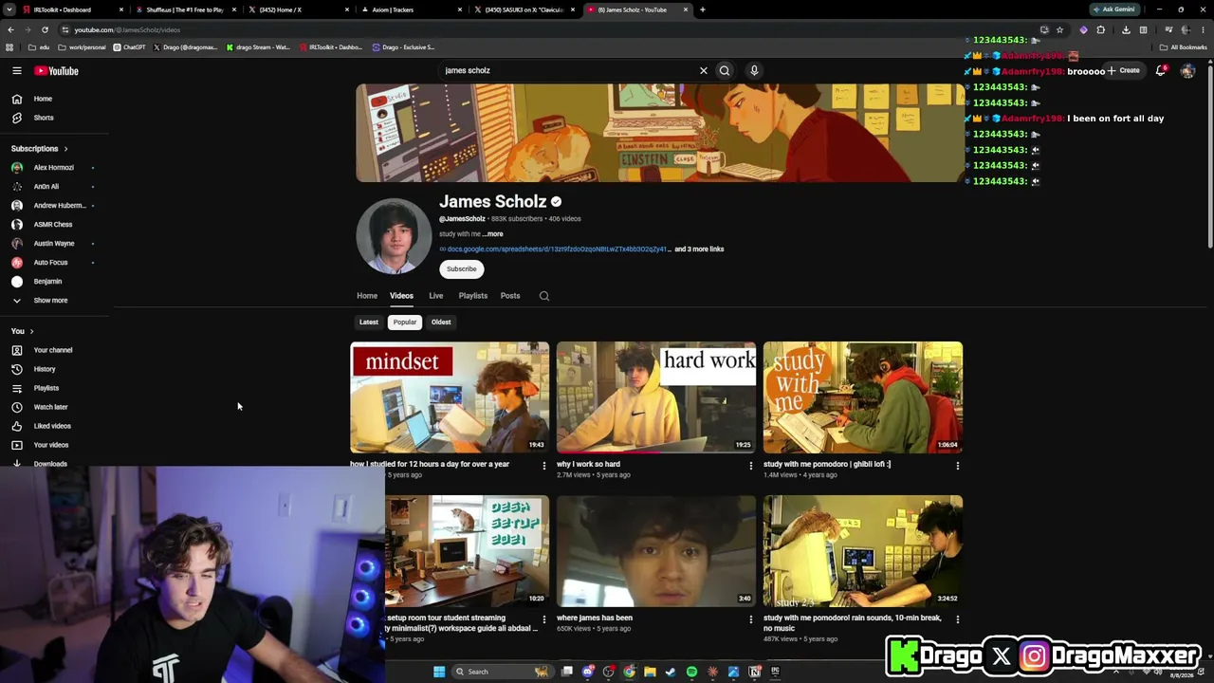This screenshot has height=683, width=1214.
Task: Switch to the Axiom Trackers browser tab
Action: click(413, 9)
